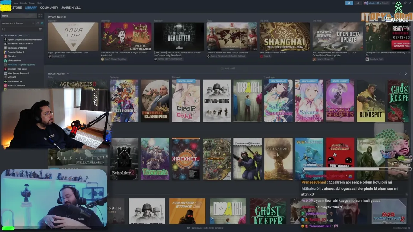This screenshot has height=232, width=413.
Task: Click the Counter-Strike 2 sidebar icon
Action: [x=5, y=52]
